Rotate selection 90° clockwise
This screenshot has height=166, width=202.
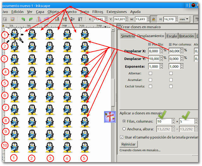coord(31,19)
